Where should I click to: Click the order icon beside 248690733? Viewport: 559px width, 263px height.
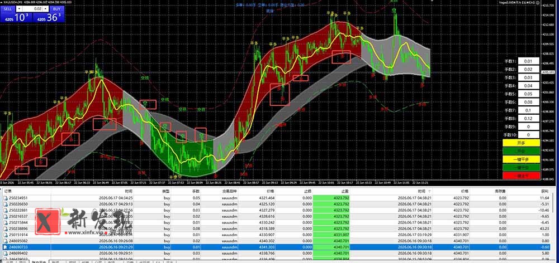[6, 247]
